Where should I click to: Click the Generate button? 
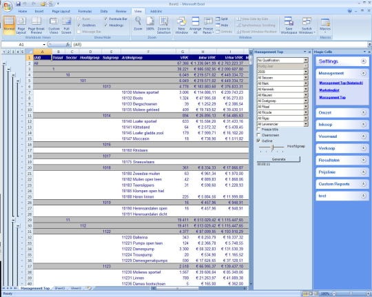point(278,159)
